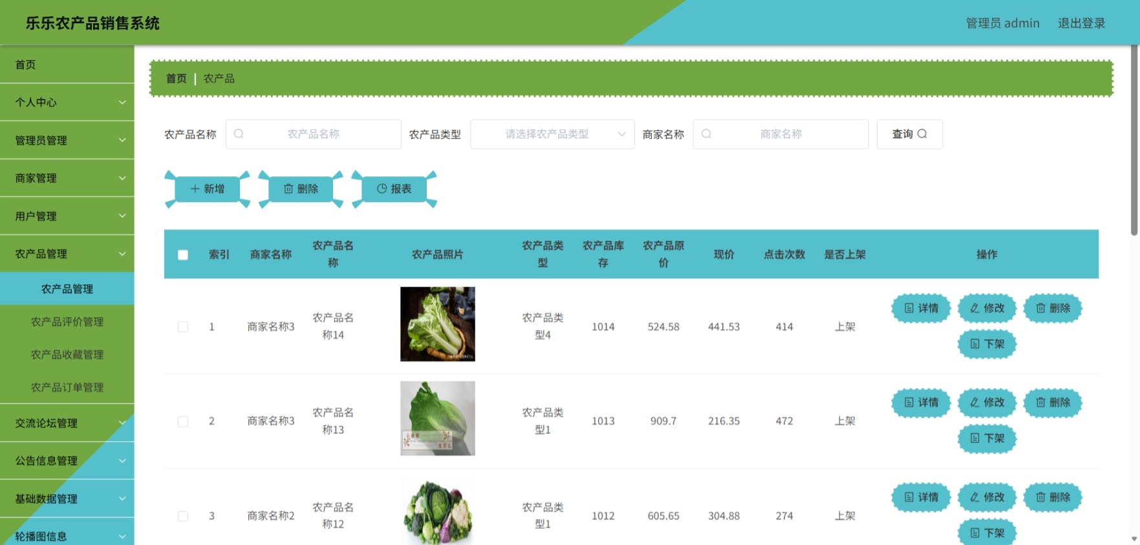Go to 首页 in sidebar
Image resolution: width=1140 pixels, height=545 pixels.
67,64
